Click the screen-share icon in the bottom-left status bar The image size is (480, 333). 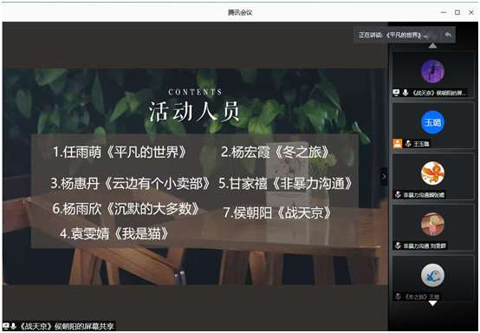click(5, 326)
